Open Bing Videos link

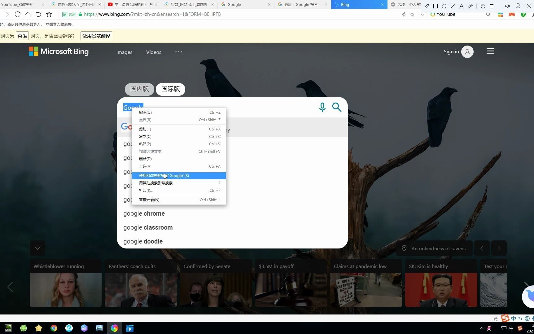pos(154,52)
